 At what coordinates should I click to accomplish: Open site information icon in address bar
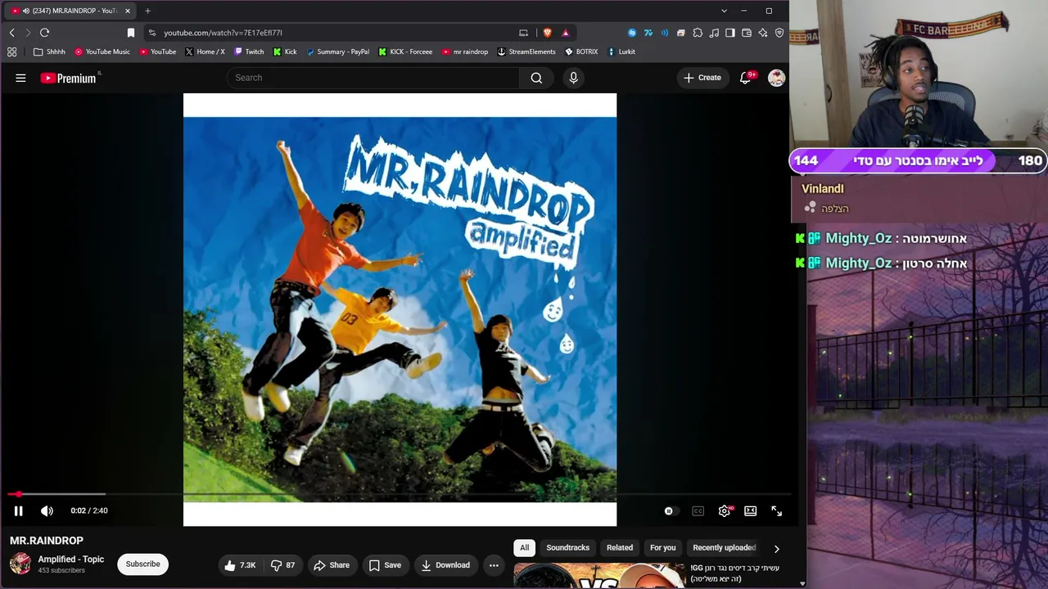click(152, 33)
